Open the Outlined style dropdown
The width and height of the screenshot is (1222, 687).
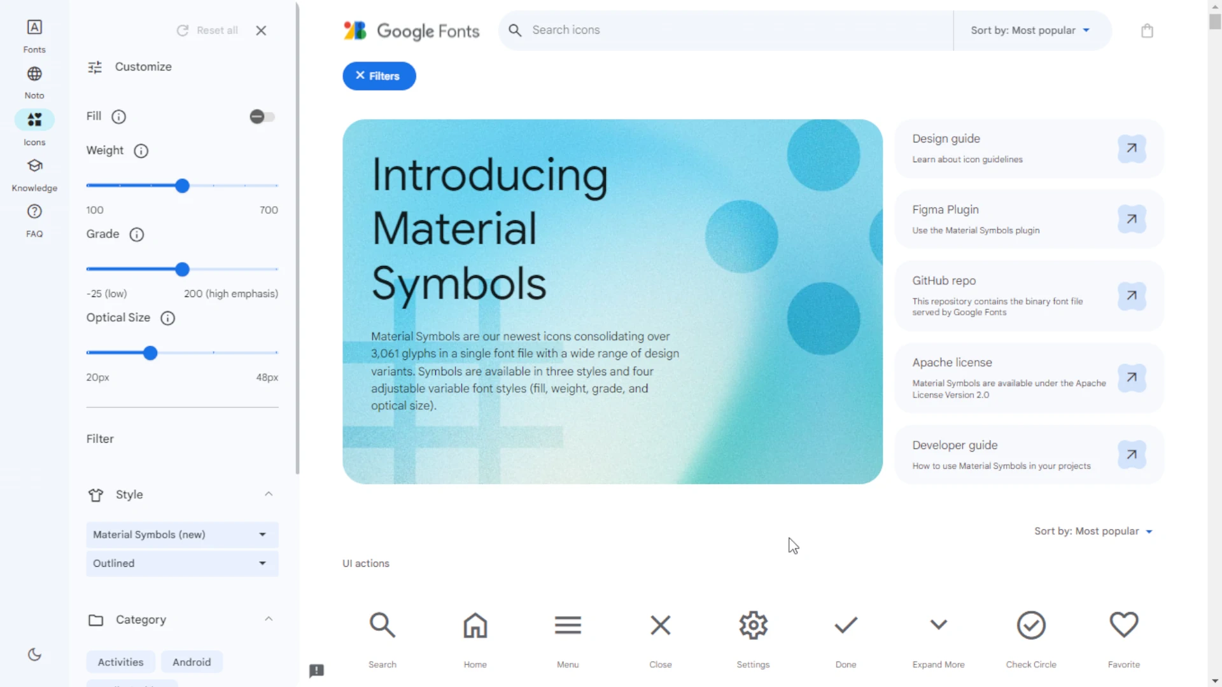(181, 563)
